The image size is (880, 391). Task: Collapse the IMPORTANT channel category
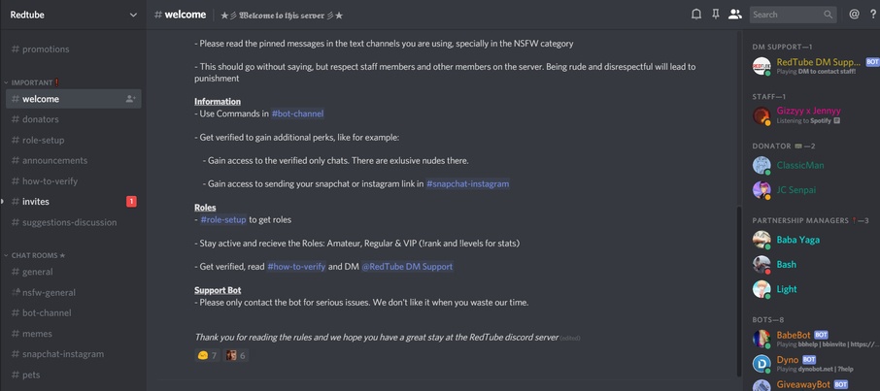pos(31,82)
